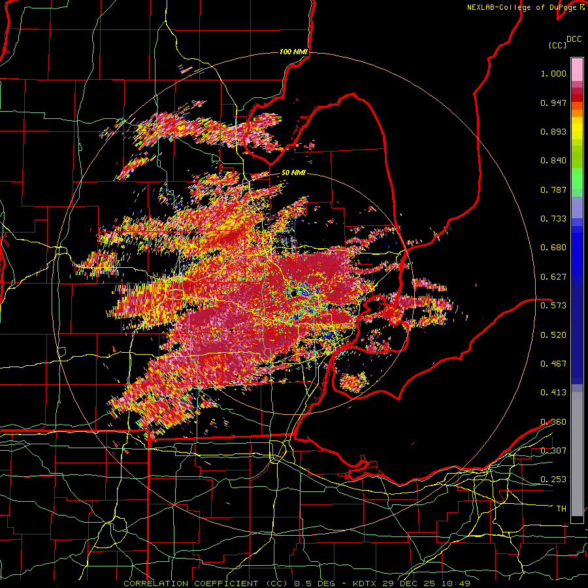Pick the bright green swatch on the color bar
The image size is (588, 588).
pos(577,178)
